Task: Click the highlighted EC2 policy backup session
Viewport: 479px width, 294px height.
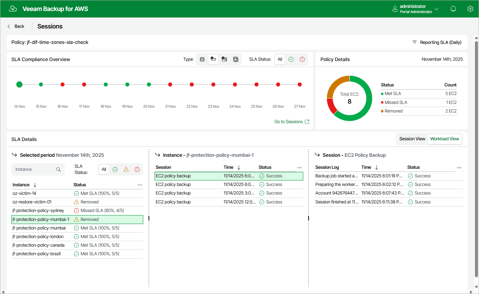Action: click(229, 176)
